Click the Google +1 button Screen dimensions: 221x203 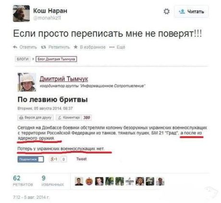pyautogui.click(x=54, y=159)
